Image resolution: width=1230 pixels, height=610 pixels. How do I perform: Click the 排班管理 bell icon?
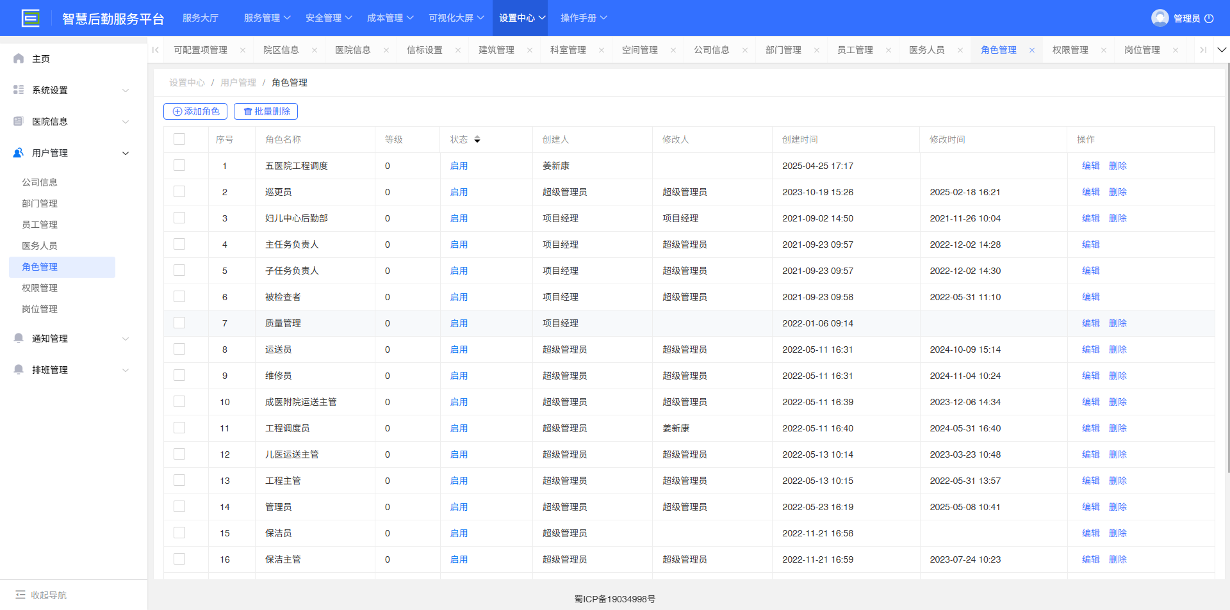(x=19, y=369)
